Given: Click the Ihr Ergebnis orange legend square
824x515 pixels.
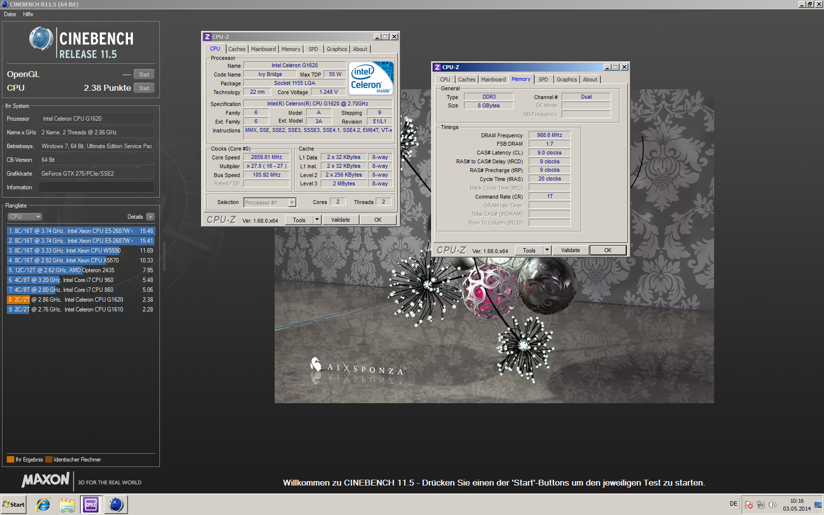Looking at the screenshot, I should (10, 460).
